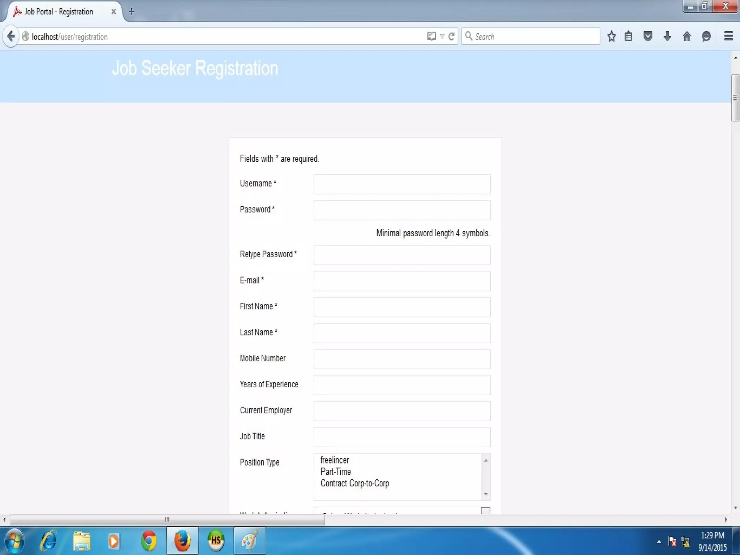Open the Firefox hamburger menu

(x=728, y=36)
